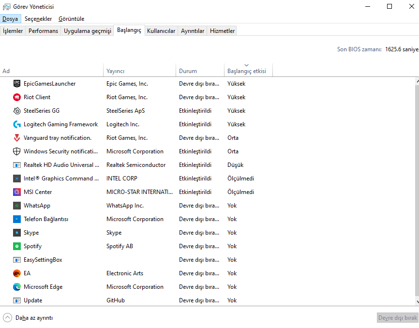Switch to the Ayrıntılar tab
This screenshot has height=328, width=419.
193,31
